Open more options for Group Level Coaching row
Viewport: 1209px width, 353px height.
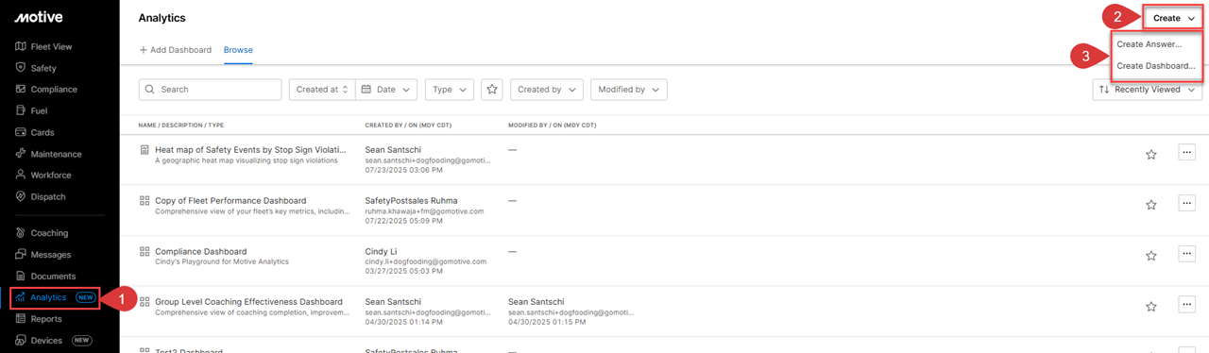point(1187,305)
